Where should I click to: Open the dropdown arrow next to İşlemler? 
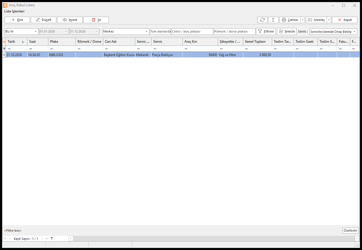[329, 20]
